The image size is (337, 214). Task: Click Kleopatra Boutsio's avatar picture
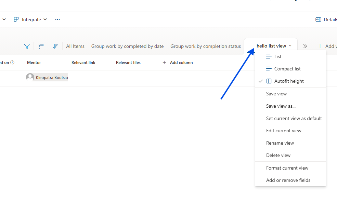(x=30, y=78)
